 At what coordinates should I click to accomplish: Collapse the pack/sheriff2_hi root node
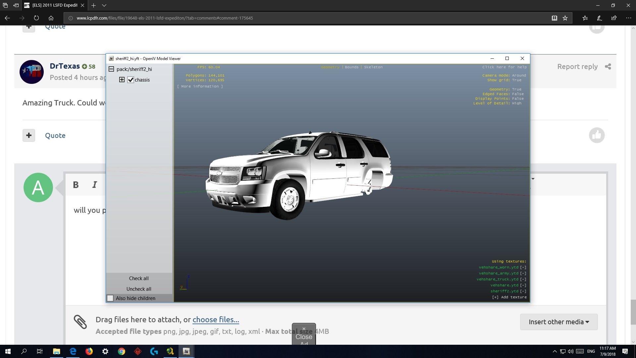(111, 69)
